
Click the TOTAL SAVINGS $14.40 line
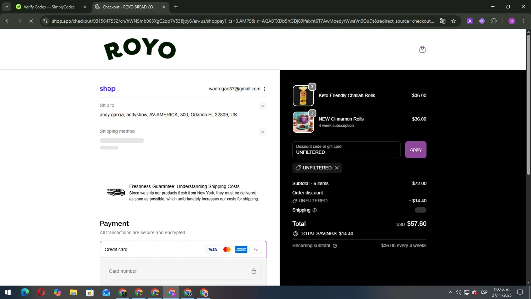click(x=323, y=234)
